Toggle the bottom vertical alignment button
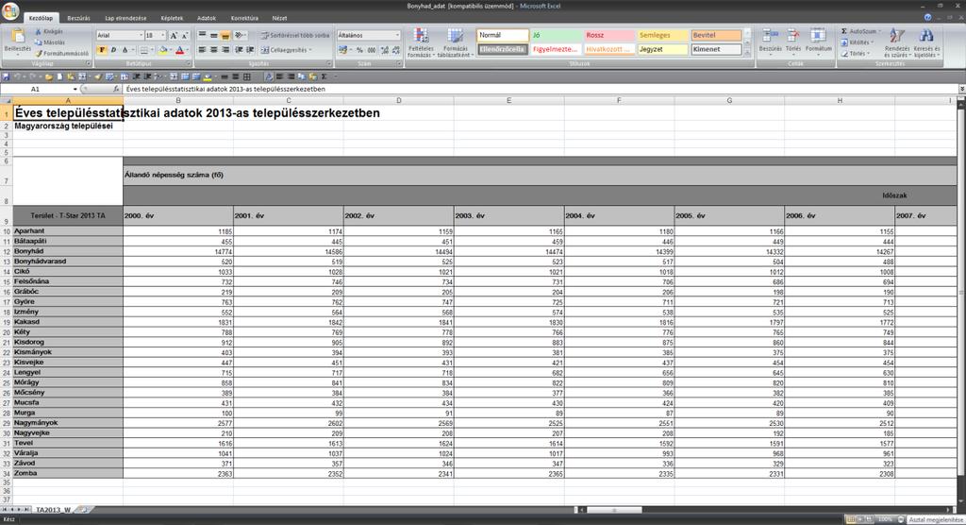Image resolution: width=966 pixels, height=525 pixels. (x=225, y=36)
